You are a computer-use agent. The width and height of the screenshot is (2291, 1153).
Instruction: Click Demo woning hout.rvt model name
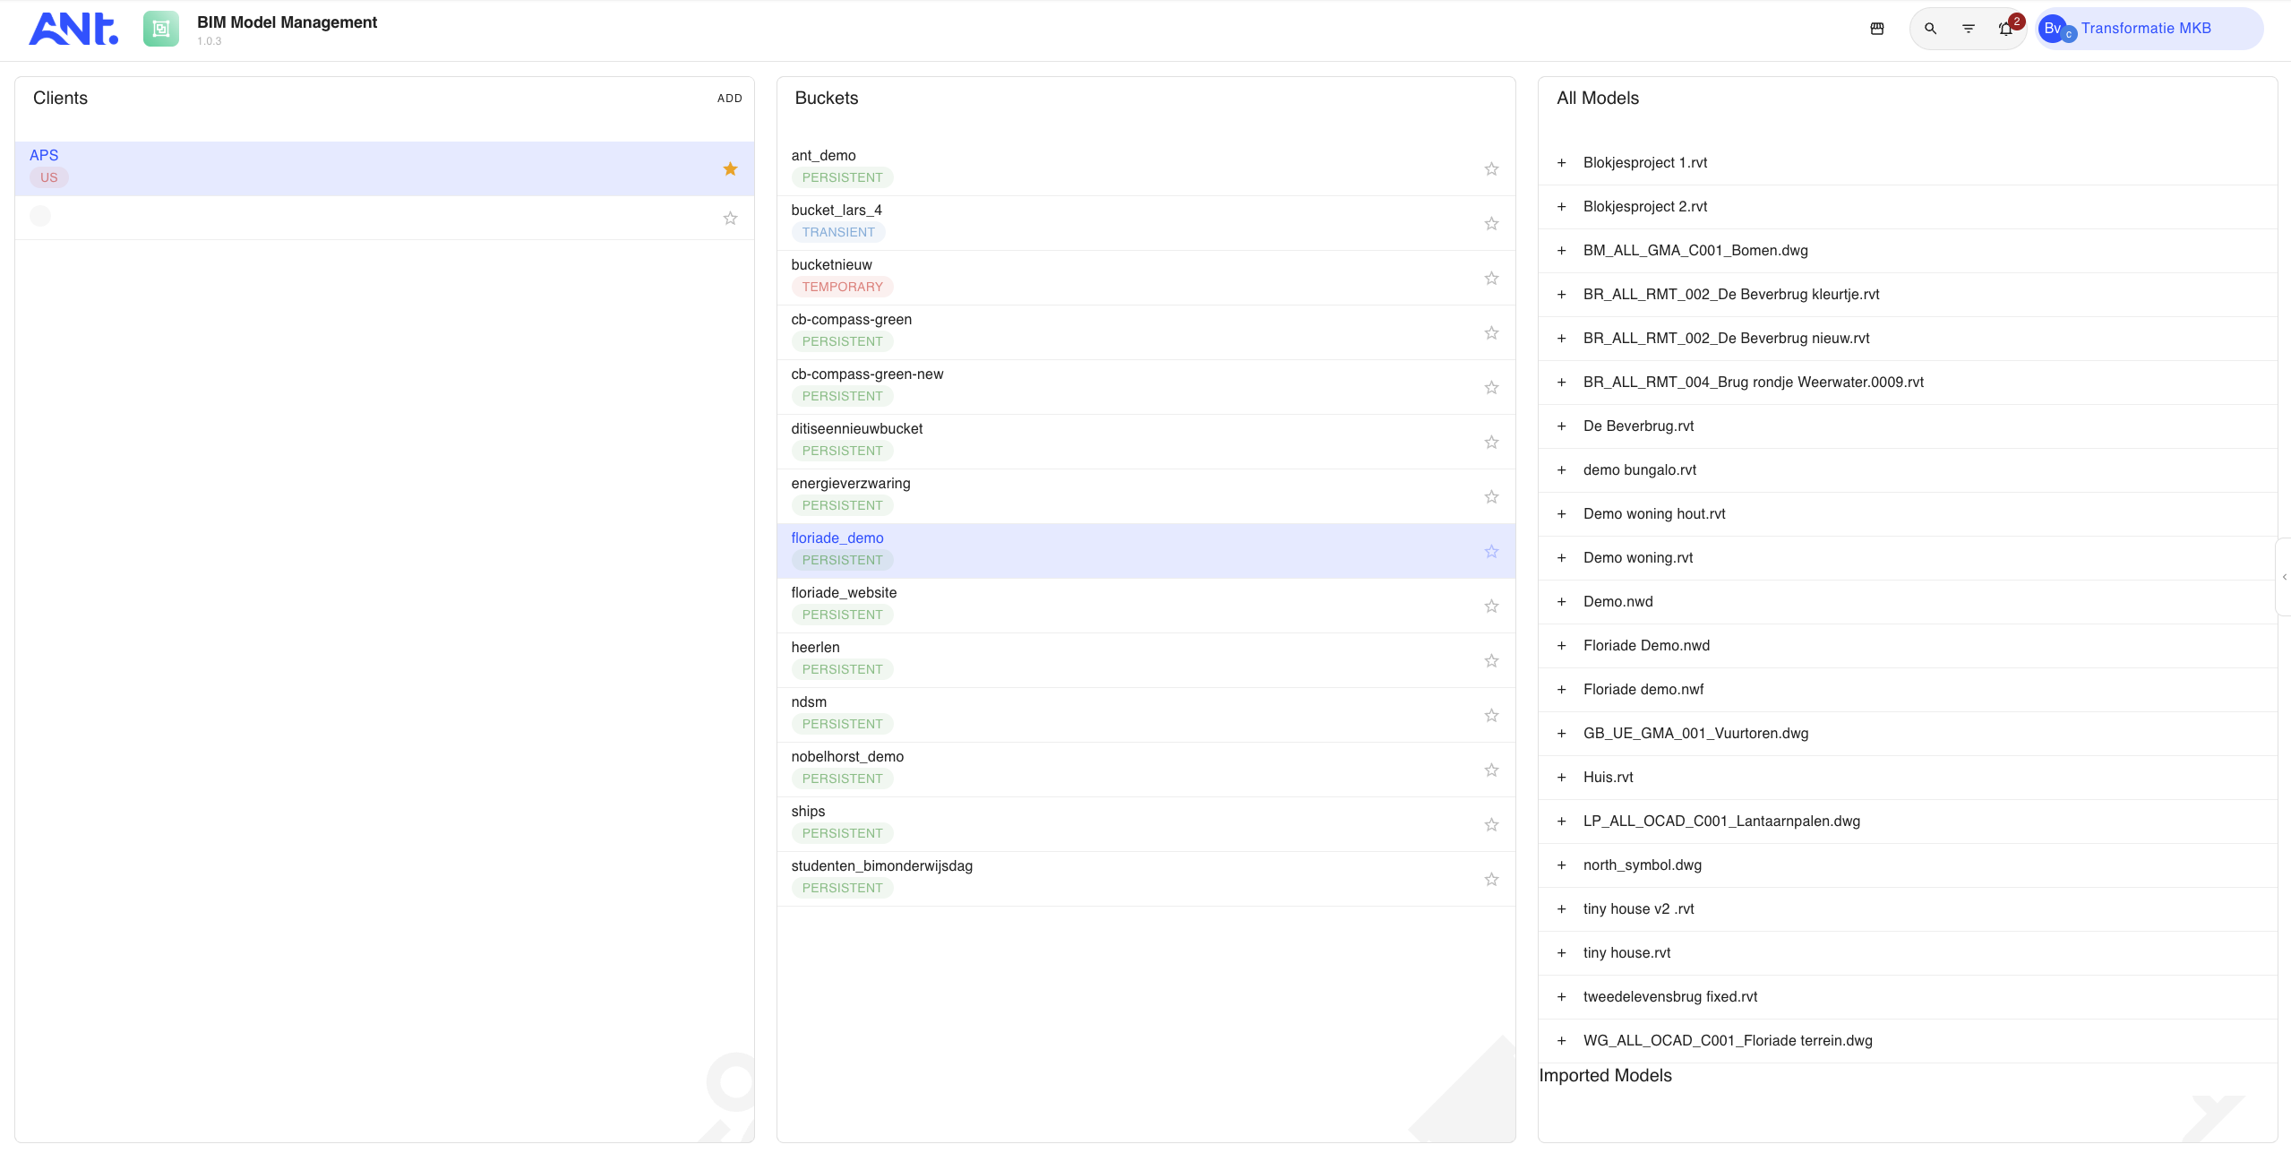coord(1653,513)
